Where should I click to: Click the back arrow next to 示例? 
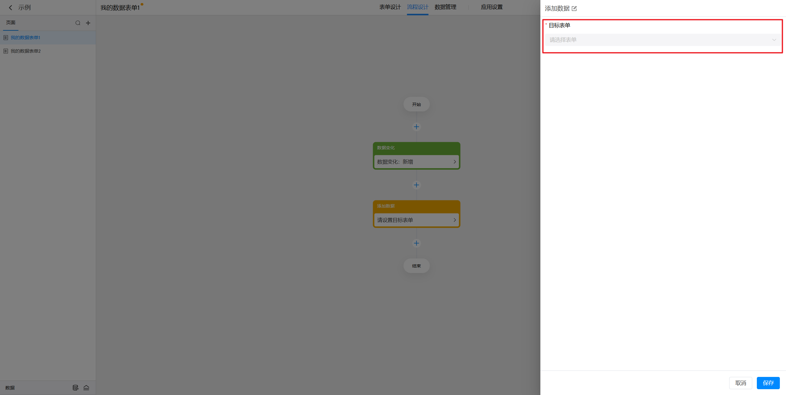(10, 8)
